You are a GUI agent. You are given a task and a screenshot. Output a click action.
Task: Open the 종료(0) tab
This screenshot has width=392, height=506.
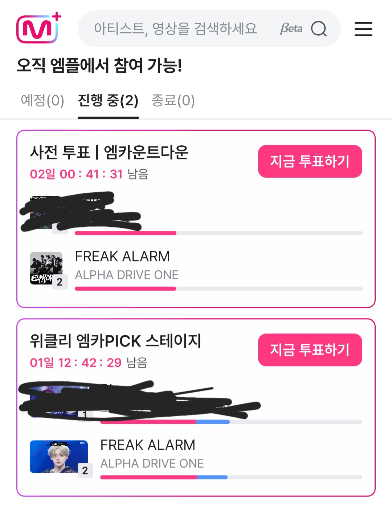(x=173, y=101)
